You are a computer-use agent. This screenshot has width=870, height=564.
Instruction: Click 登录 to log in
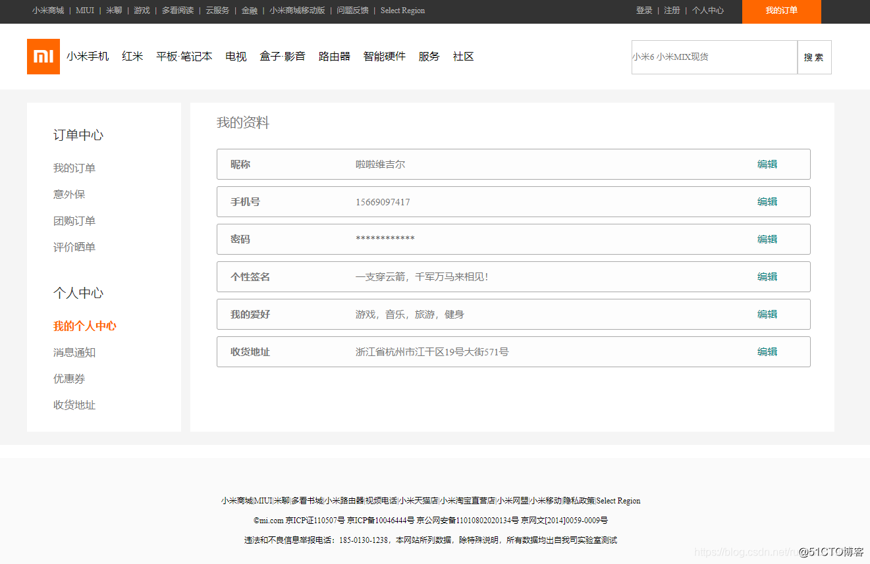pyautogui.click(x=644, y=11)
